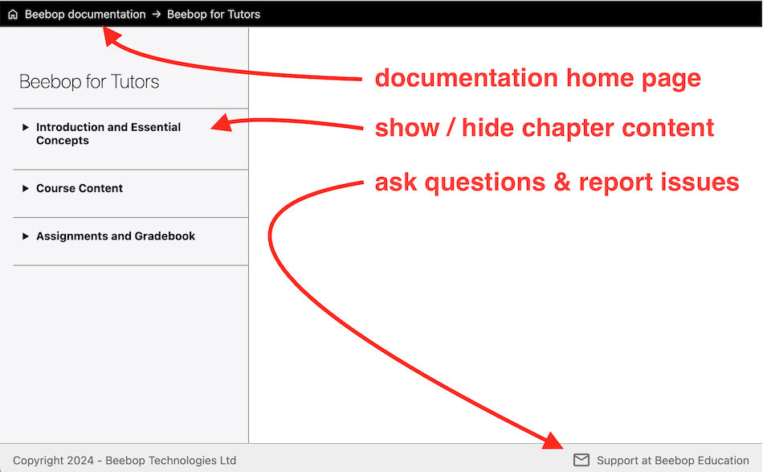Expand the Introduction and Essential Concepts triangle
Image resolution: width=763 pixels, height=472 pixels.
point(26,127)
